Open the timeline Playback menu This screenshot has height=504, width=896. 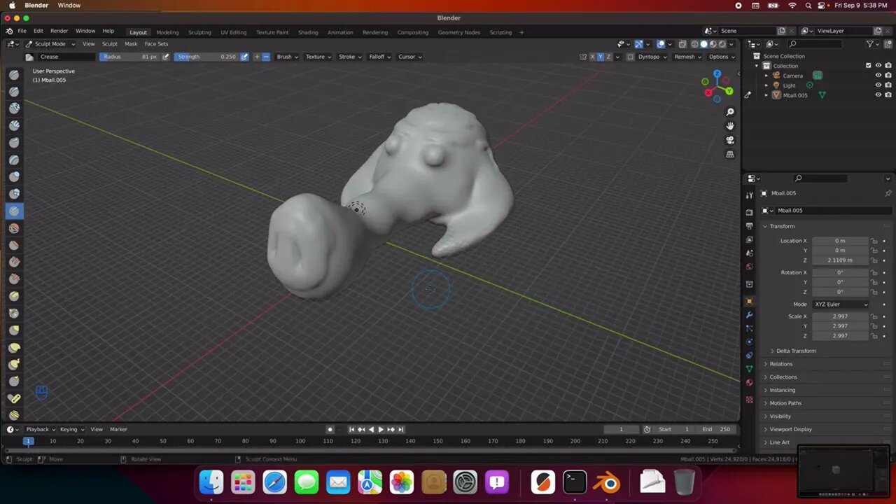(40, 429)
